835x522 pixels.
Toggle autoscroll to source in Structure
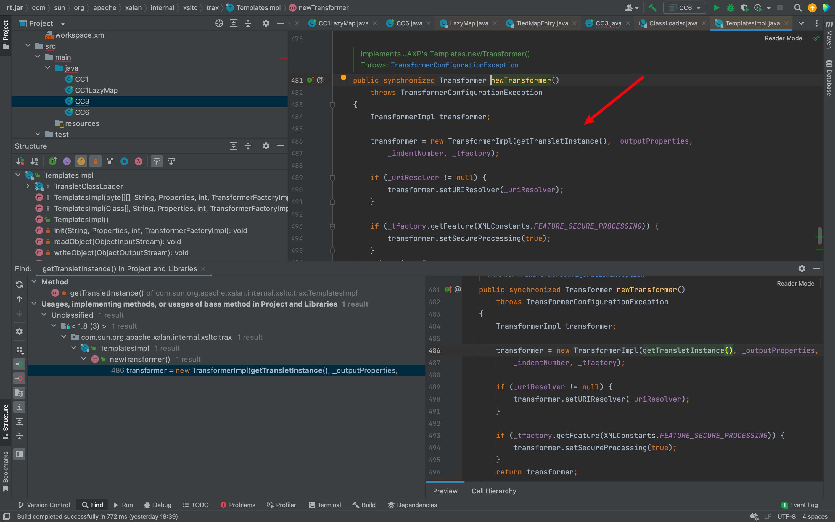[157, 161]
